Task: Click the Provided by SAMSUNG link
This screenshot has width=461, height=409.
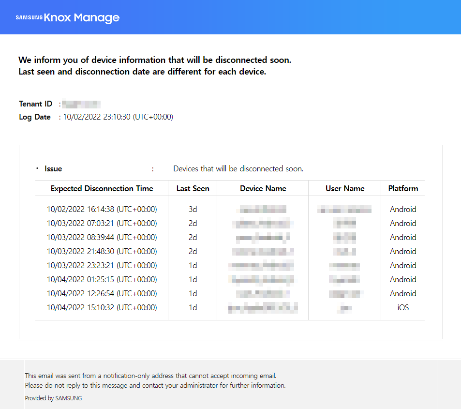Action: [x=53, y=398]
